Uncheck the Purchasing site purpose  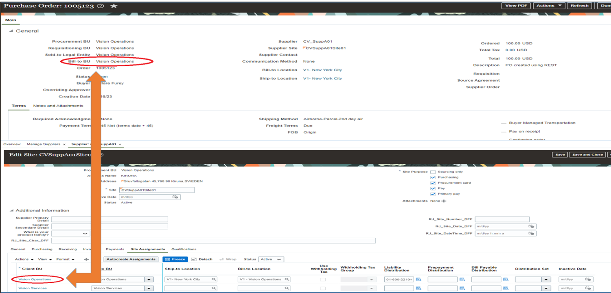pyautogui.click(x=433, y=178)
